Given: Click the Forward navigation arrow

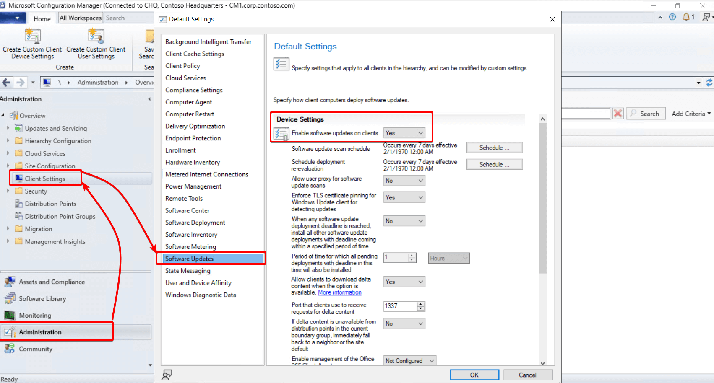Looking at the screenshot, I should [x=21, y=83].
